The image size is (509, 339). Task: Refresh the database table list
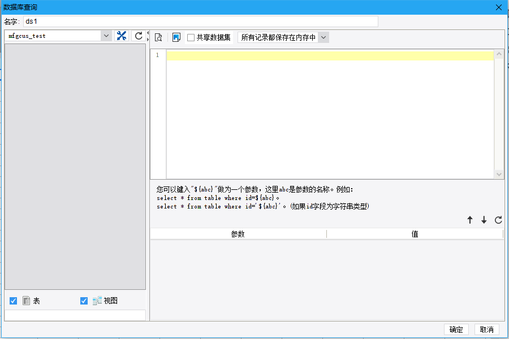139,36
